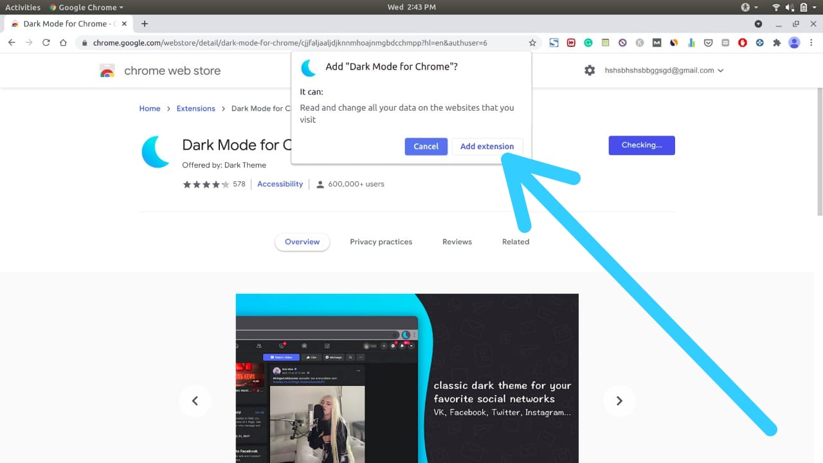The width and height of the screenshot is (823, 463).
Task: Open the red stop-hand extension icon
Action: 743,42
